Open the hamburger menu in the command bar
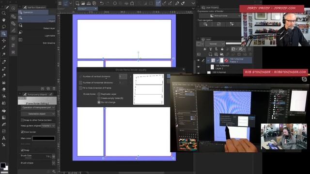 60,3
